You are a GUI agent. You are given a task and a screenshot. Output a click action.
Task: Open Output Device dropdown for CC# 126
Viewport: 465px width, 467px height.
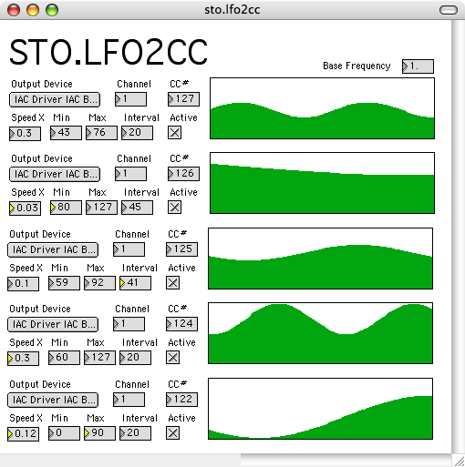(x=55, y=174)
